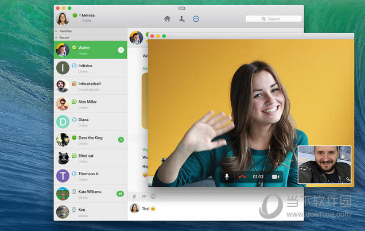
Task: Click Melissa's green status flower icon
Action: tap(75, 15)
